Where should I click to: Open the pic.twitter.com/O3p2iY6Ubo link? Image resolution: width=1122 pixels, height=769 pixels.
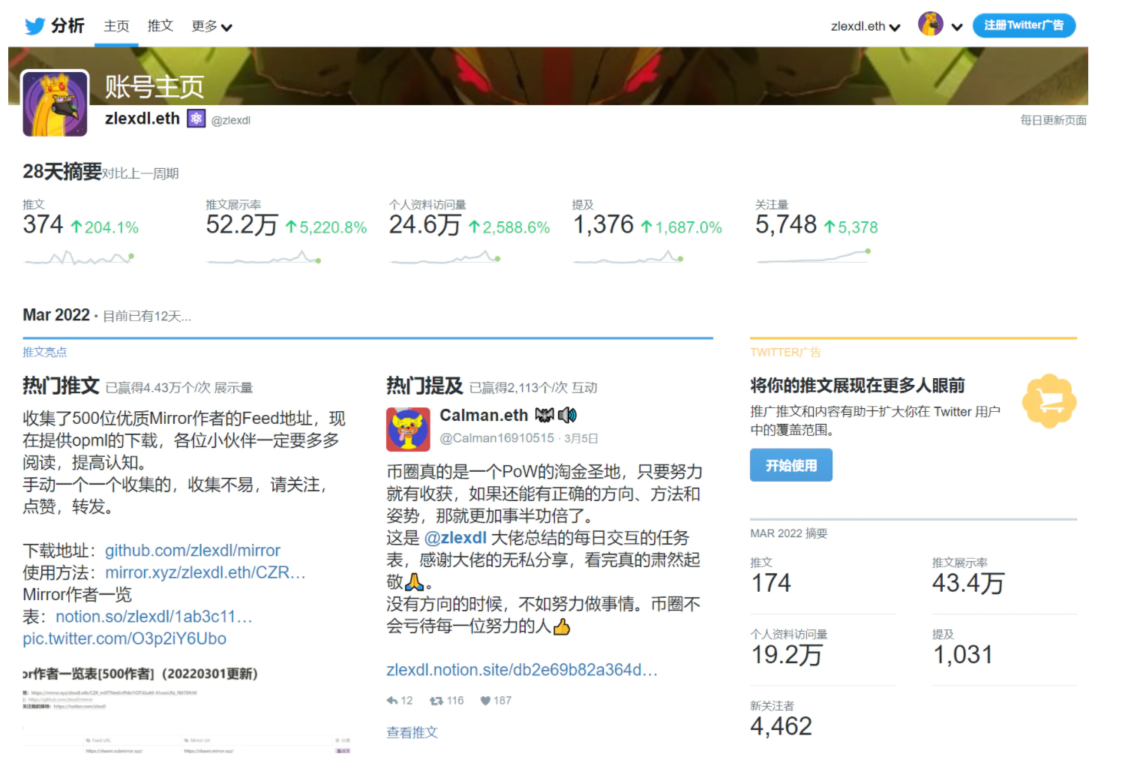coord(124,638)
